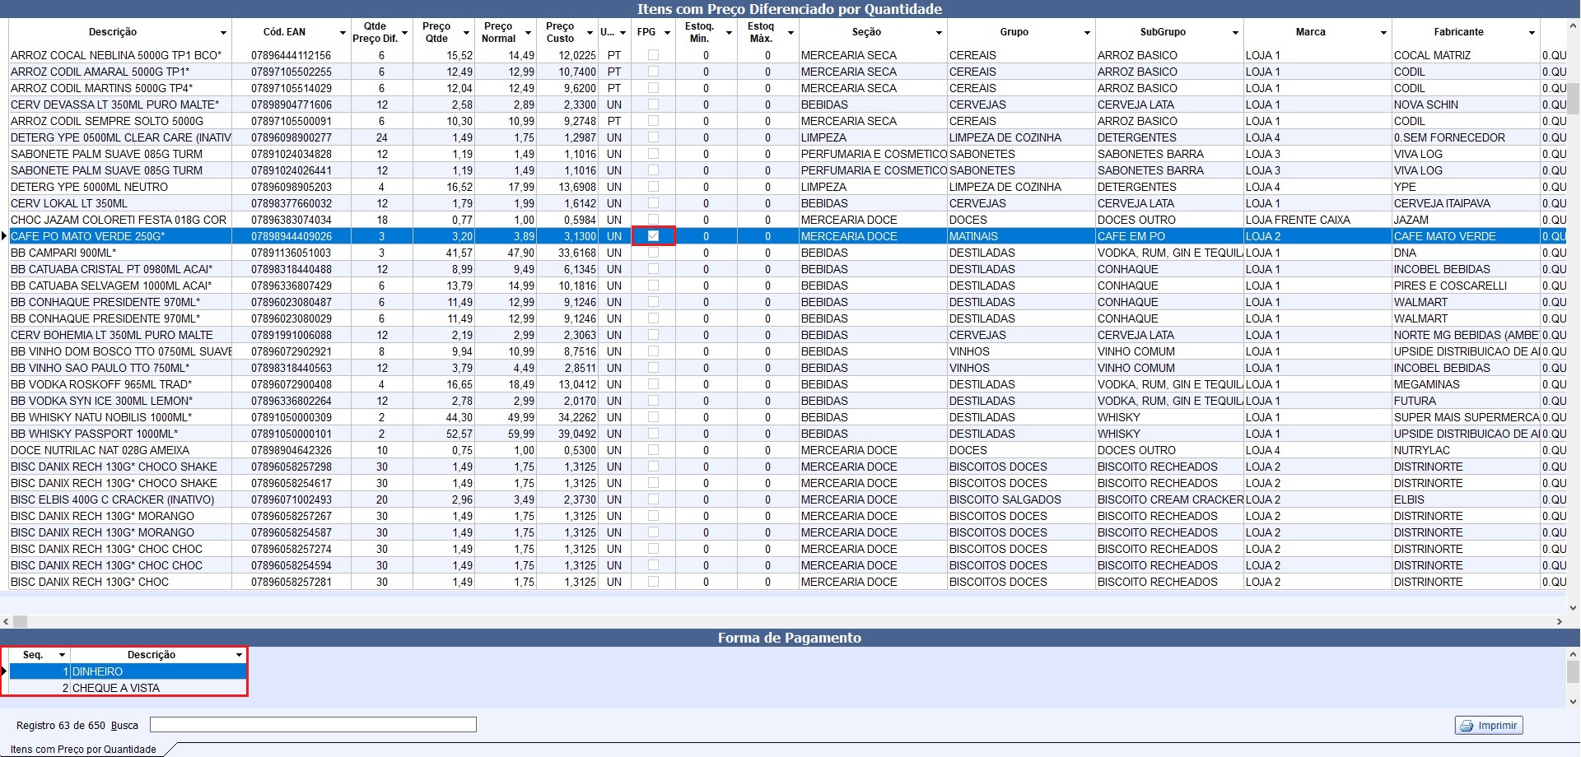Click price cell 52,57 for Whisky Passport
This screenshot has width=1581, height=757.
point(444,434)
